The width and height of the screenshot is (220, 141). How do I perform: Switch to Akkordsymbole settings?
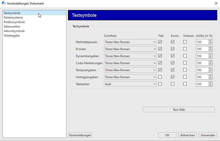point(14,31)
